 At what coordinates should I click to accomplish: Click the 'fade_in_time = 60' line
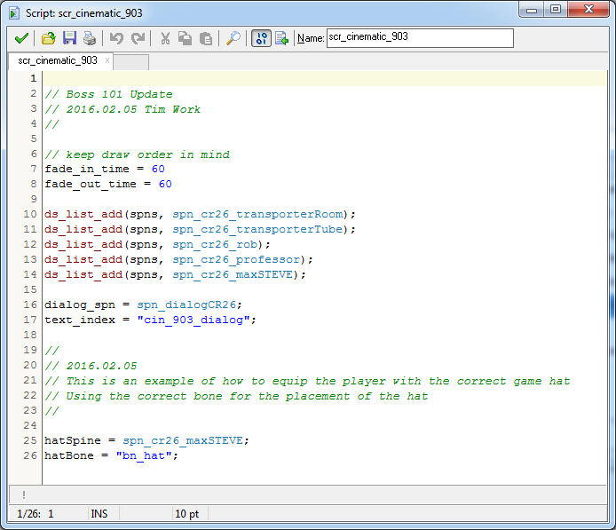pyautogui.click(x=105, y=169)
